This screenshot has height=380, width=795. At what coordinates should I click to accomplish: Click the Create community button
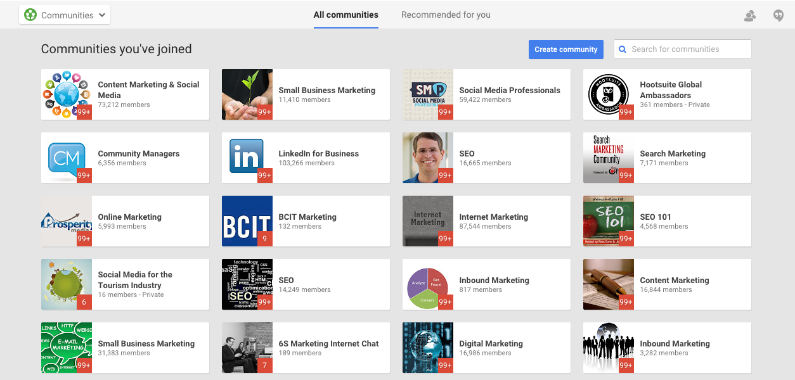pos(566,49)
